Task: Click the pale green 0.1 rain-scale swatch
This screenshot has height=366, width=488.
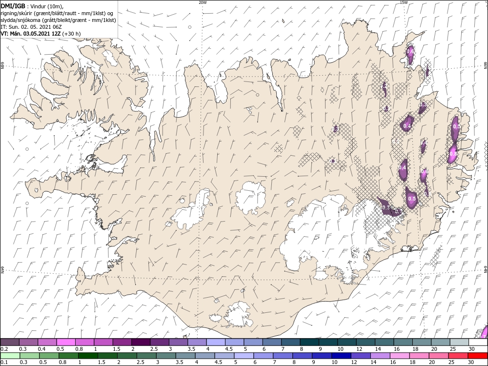Action: (10, 356)
